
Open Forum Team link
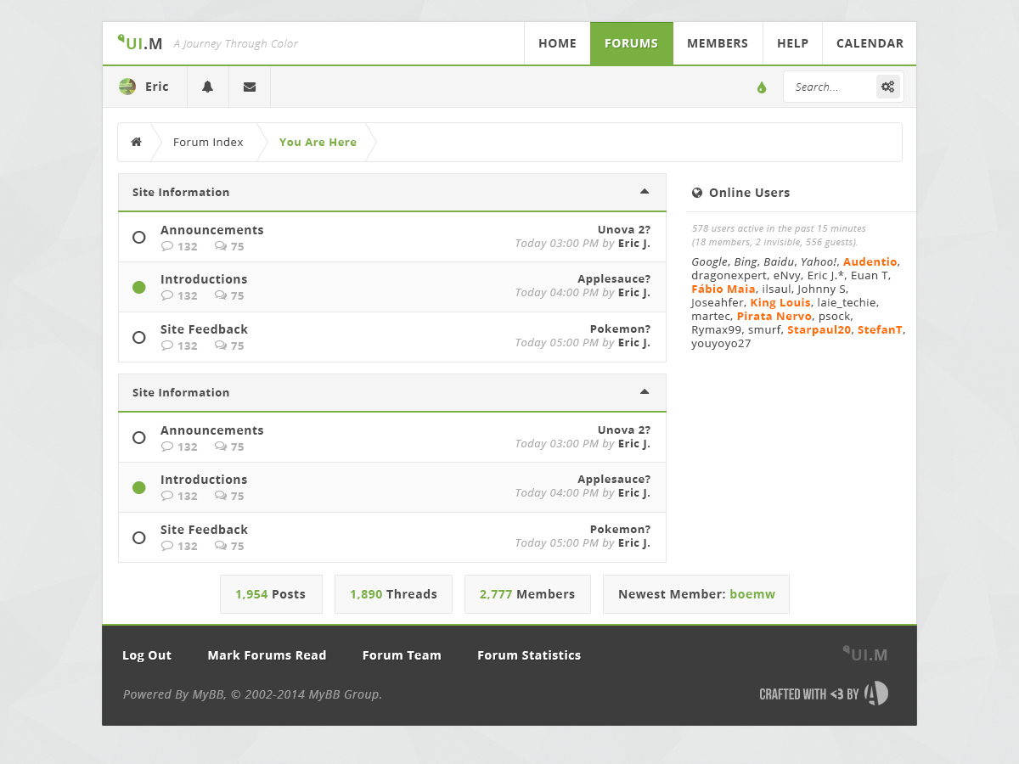pos(402,655)
